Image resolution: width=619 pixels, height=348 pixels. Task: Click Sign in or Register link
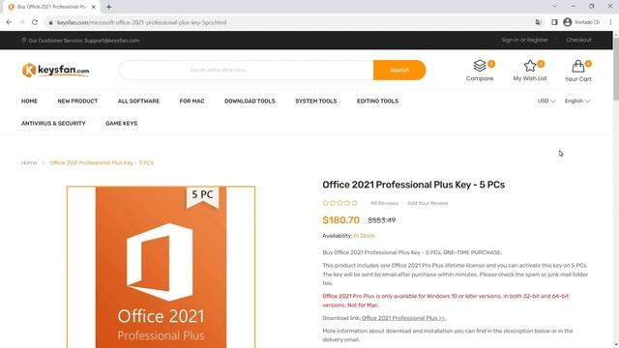524,40
